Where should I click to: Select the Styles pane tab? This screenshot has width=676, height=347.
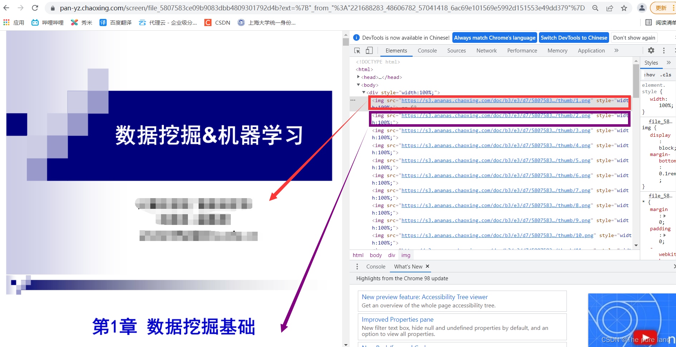[651, 63]
